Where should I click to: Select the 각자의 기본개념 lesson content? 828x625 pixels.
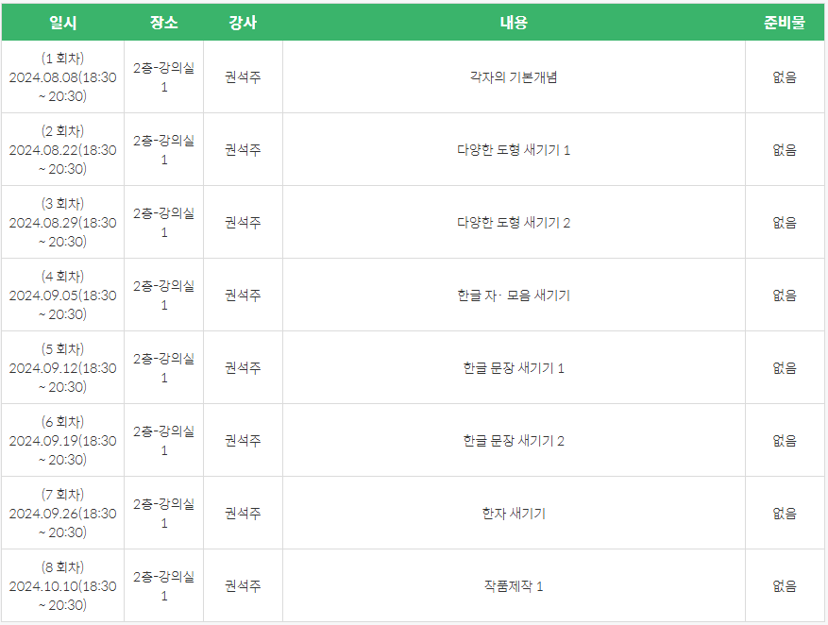pyautogui.click(x=514, y=77)
